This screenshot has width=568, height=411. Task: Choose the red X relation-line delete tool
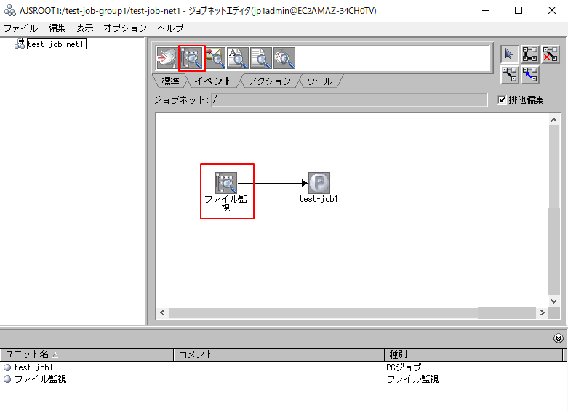(551, 54)
